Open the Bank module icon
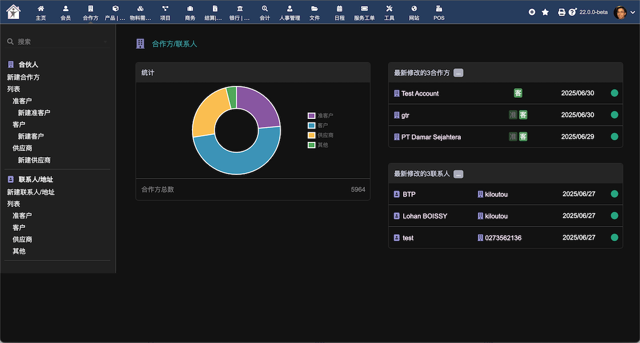Screen dimensions: 640x343 [x=239, y=9]
